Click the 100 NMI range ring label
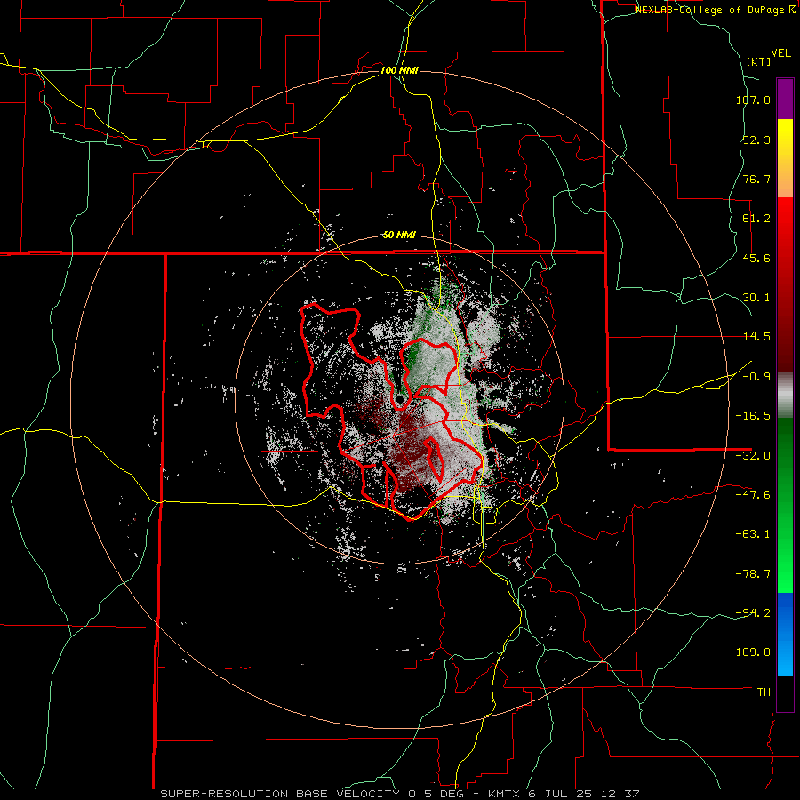Viewport: 800px width, 800px height. pos(399,70)
